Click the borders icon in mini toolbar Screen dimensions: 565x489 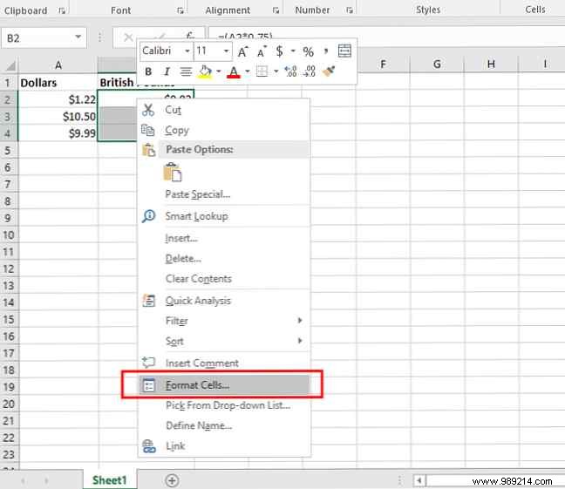pyautogui.click(x=262, y=71)
